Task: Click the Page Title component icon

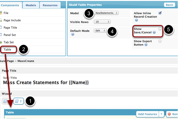Action: pos(1,28)
